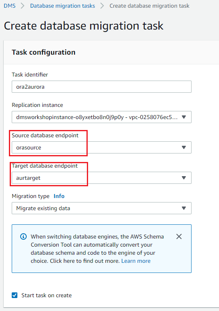
Task: Uncheck the Start task on create checkbox
Action: tap(15, 295)
